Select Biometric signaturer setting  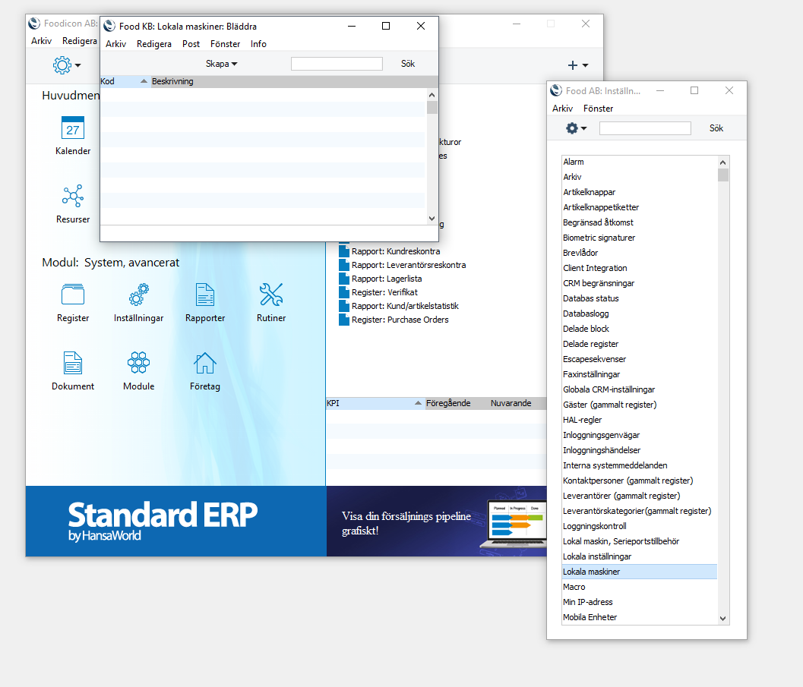tap(640, 238)
